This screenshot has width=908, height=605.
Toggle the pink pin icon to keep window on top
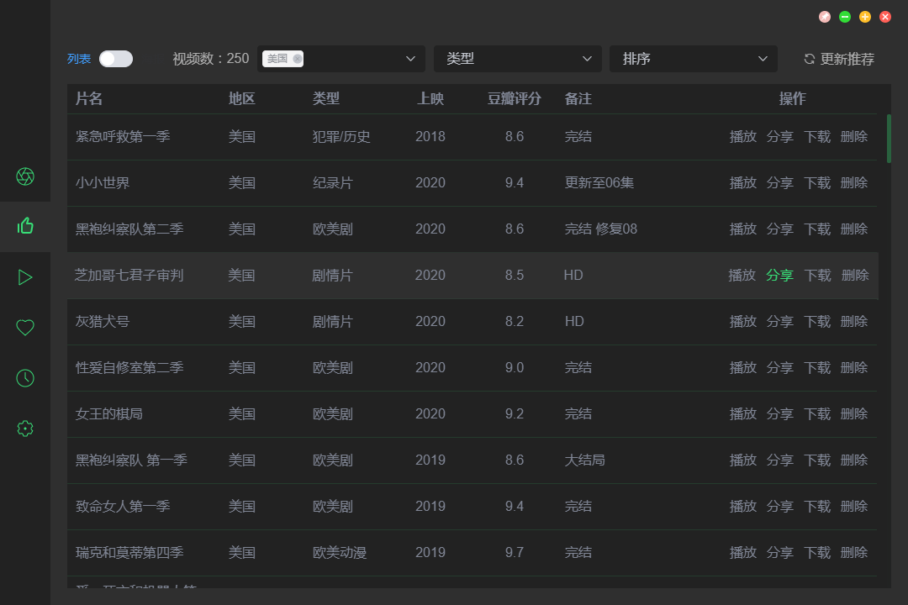[824, 16]
